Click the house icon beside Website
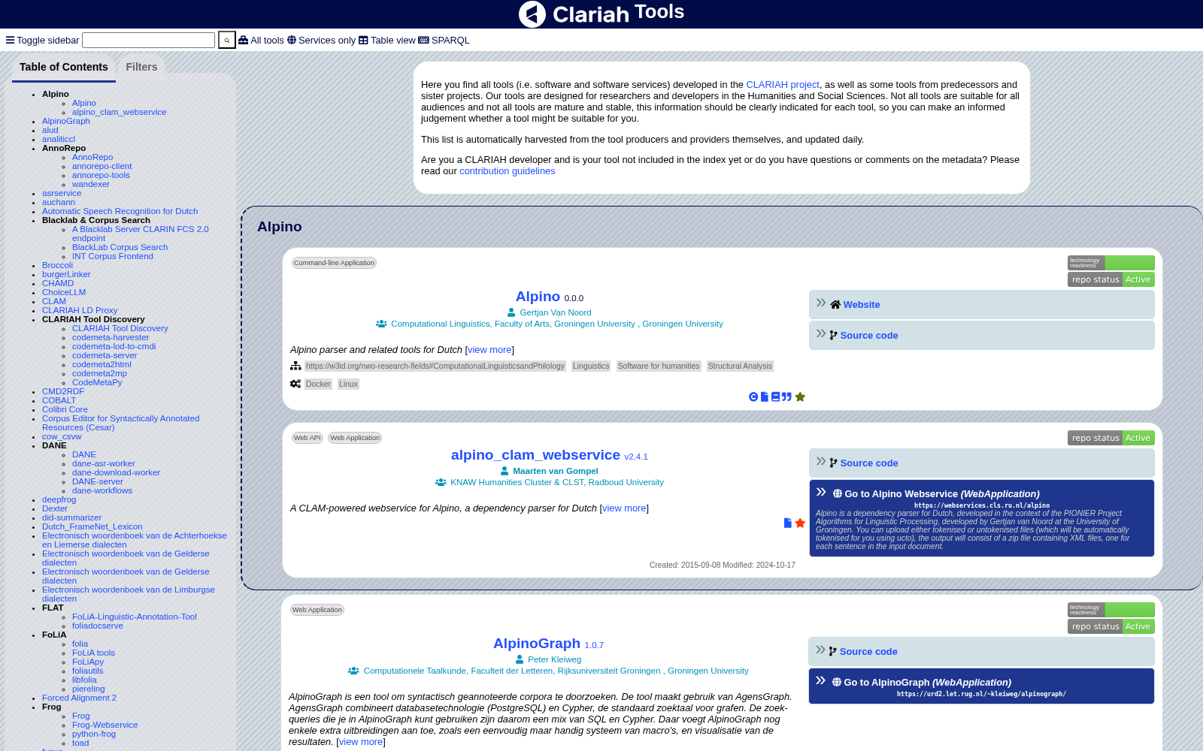The image size is (1203, 751). 835,305
